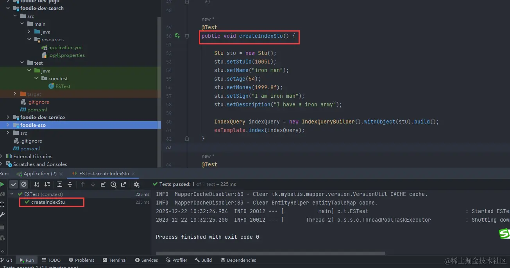Expand Scratches and Consoles
Image resolution: width=510 pixels, height=268 pixels.
1,164
